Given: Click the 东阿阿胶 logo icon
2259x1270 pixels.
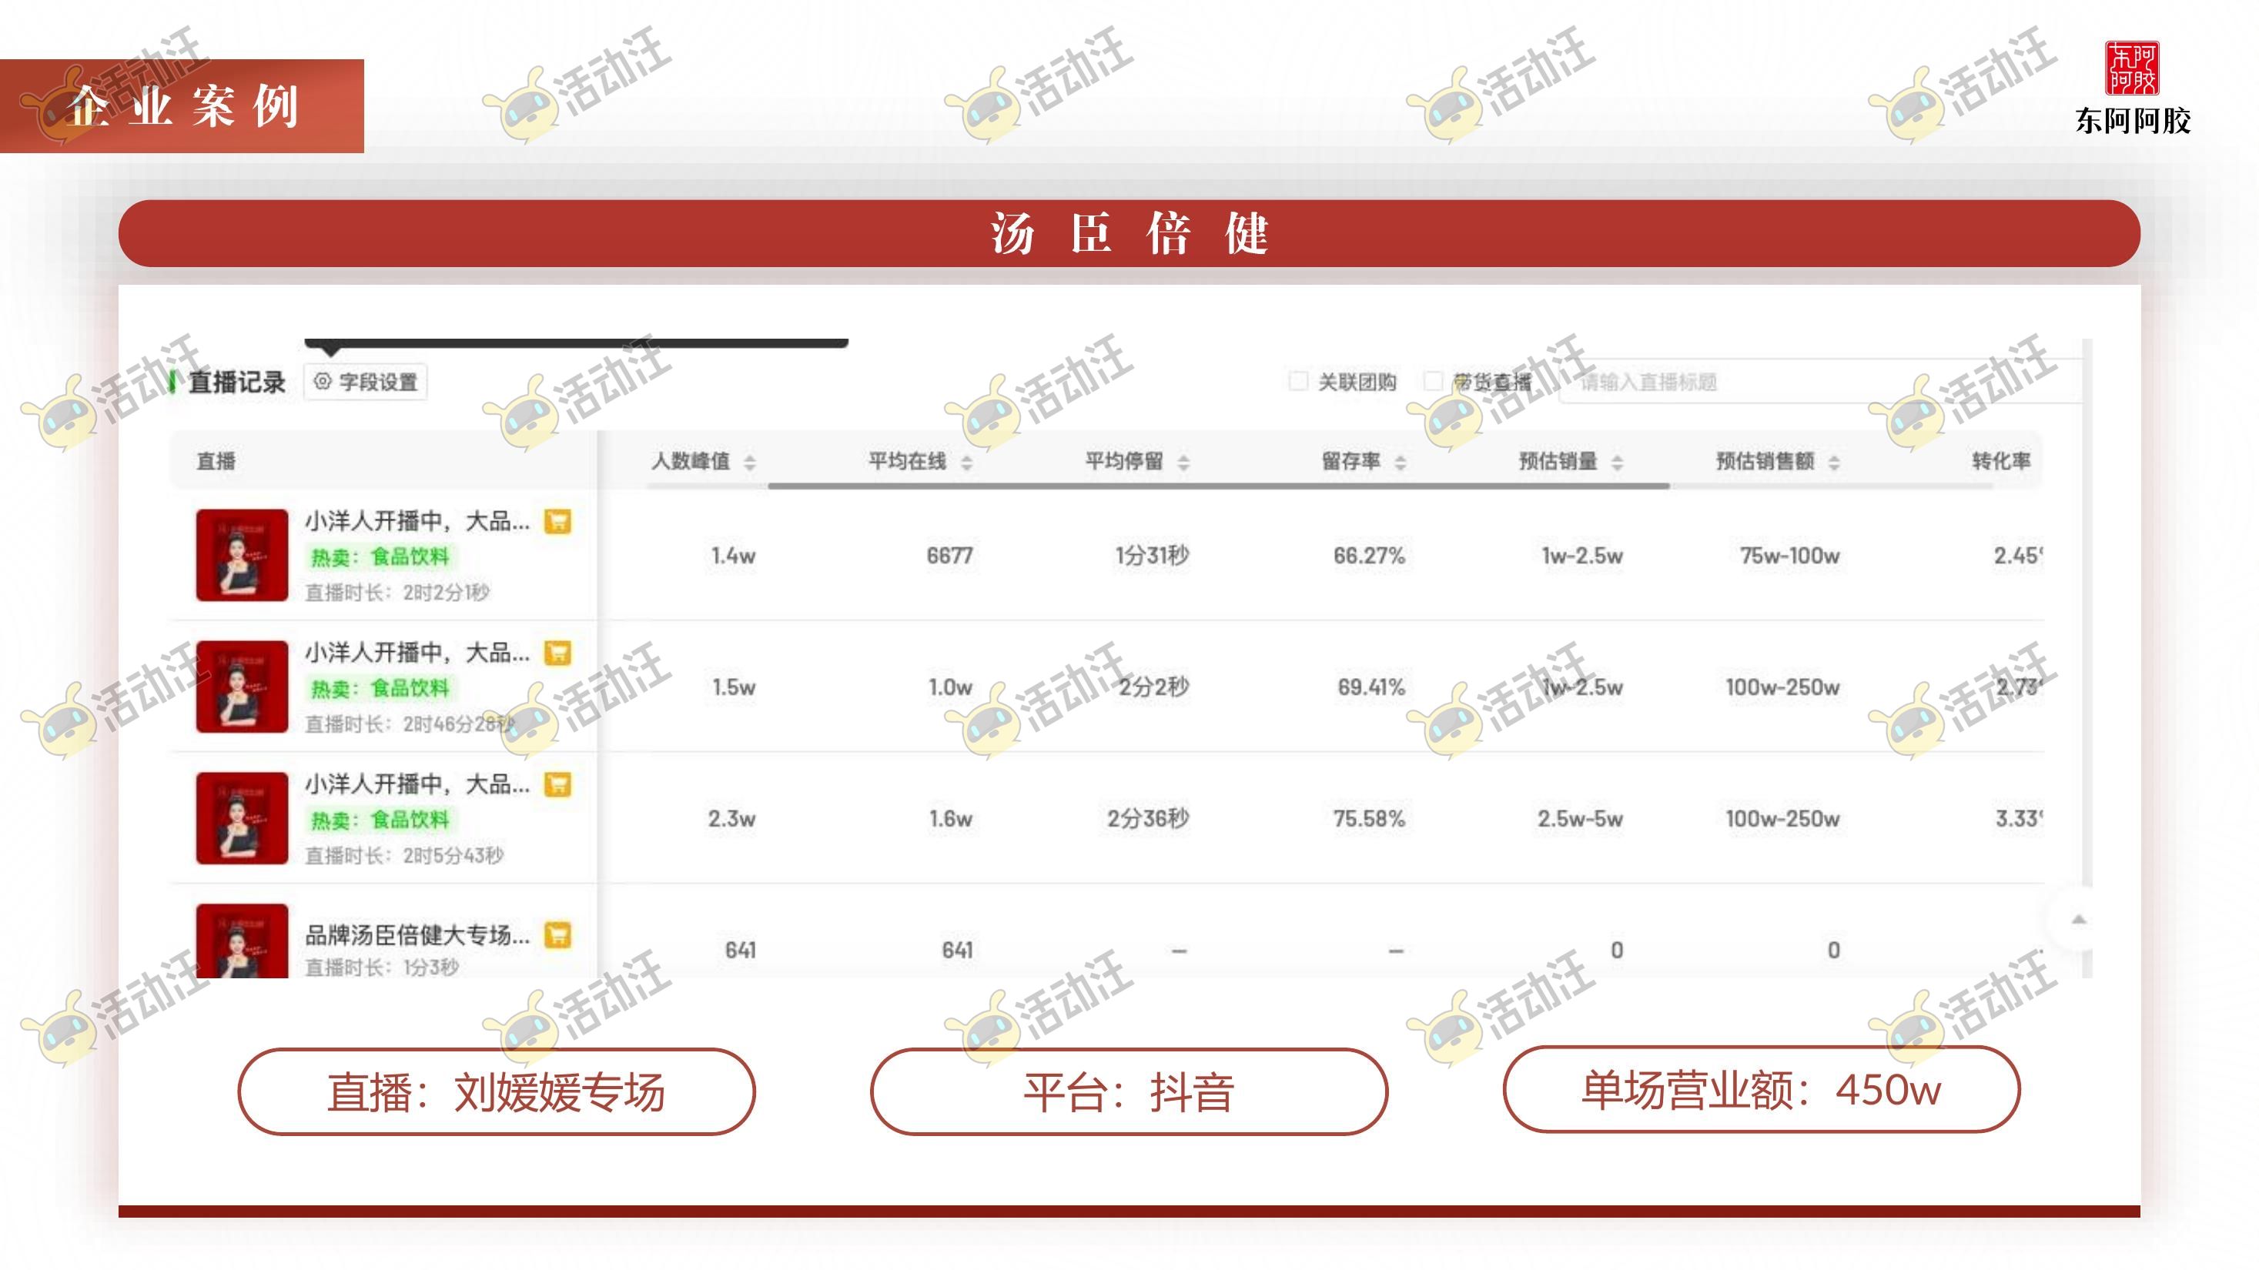Looking at the screenshot, I should pyautogui.click(x=2132, y=68).
